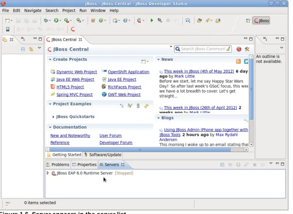Image resolution: width=293 pixels, height=214 pixels.
Task: Click the wrench icon in Project Examples
Action: coord(130,106)
